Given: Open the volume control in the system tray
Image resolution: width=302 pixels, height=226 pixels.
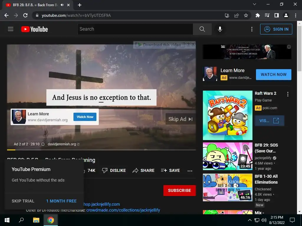Looking at the screenshot, I should click(264, 220).
